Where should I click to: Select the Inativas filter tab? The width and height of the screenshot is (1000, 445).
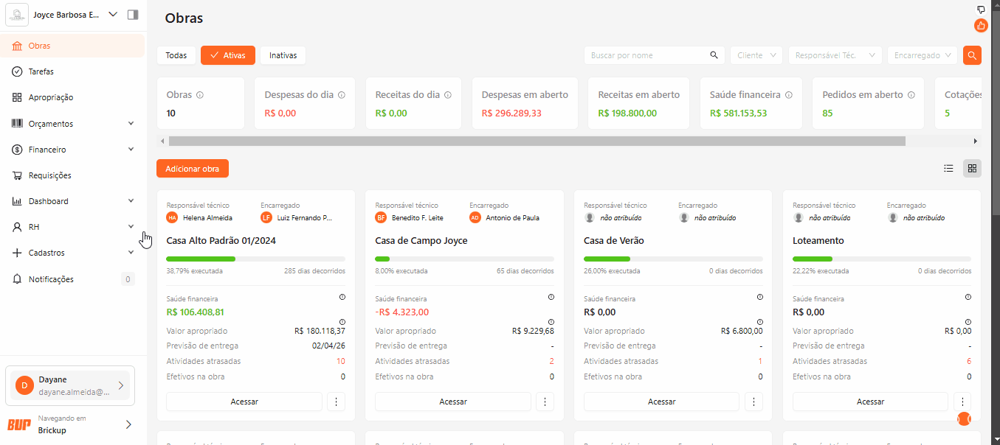click(283, 55)
